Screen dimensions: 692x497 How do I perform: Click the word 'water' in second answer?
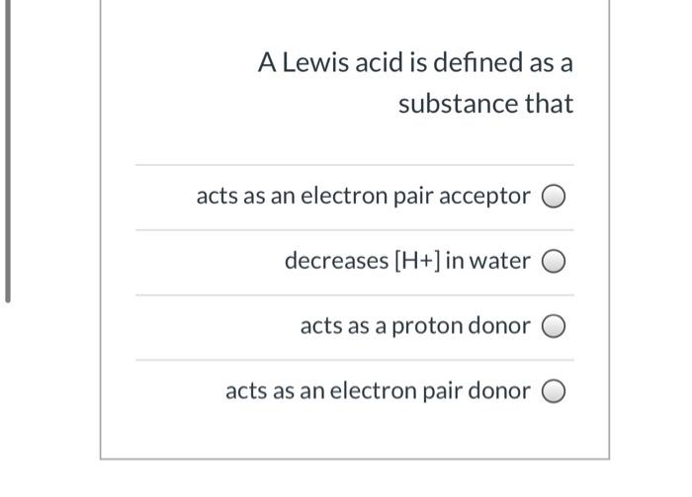[x=499, y=261]
